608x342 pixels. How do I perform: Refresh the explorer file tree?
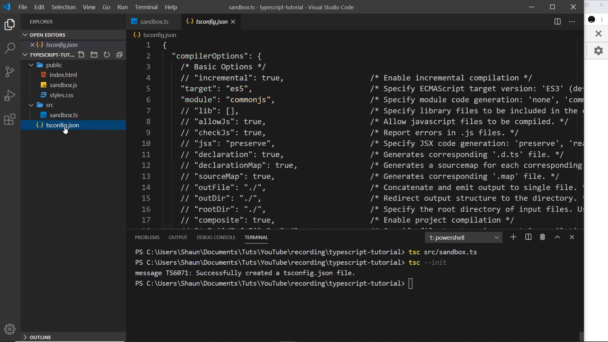pyautogui.click(x=107, y=55)
